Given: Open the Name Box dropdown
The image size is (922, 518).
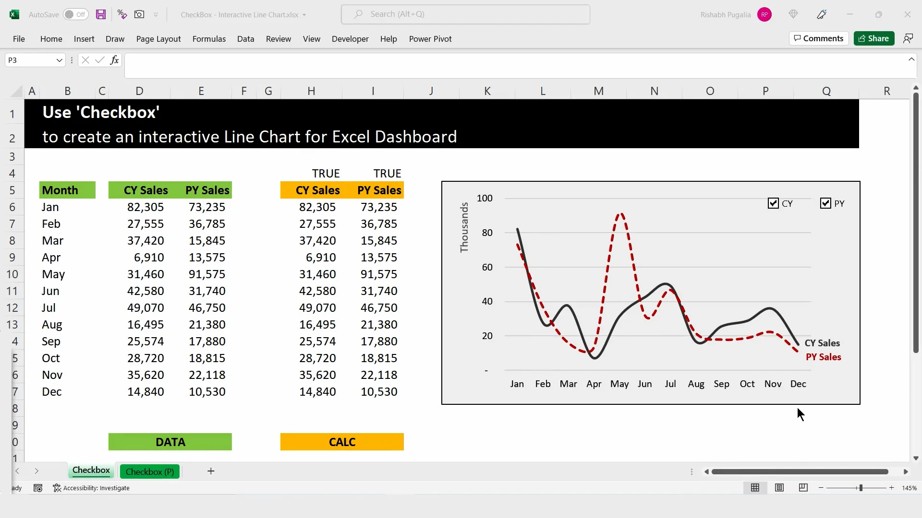Looking at the screenshot, I should 59,59.
